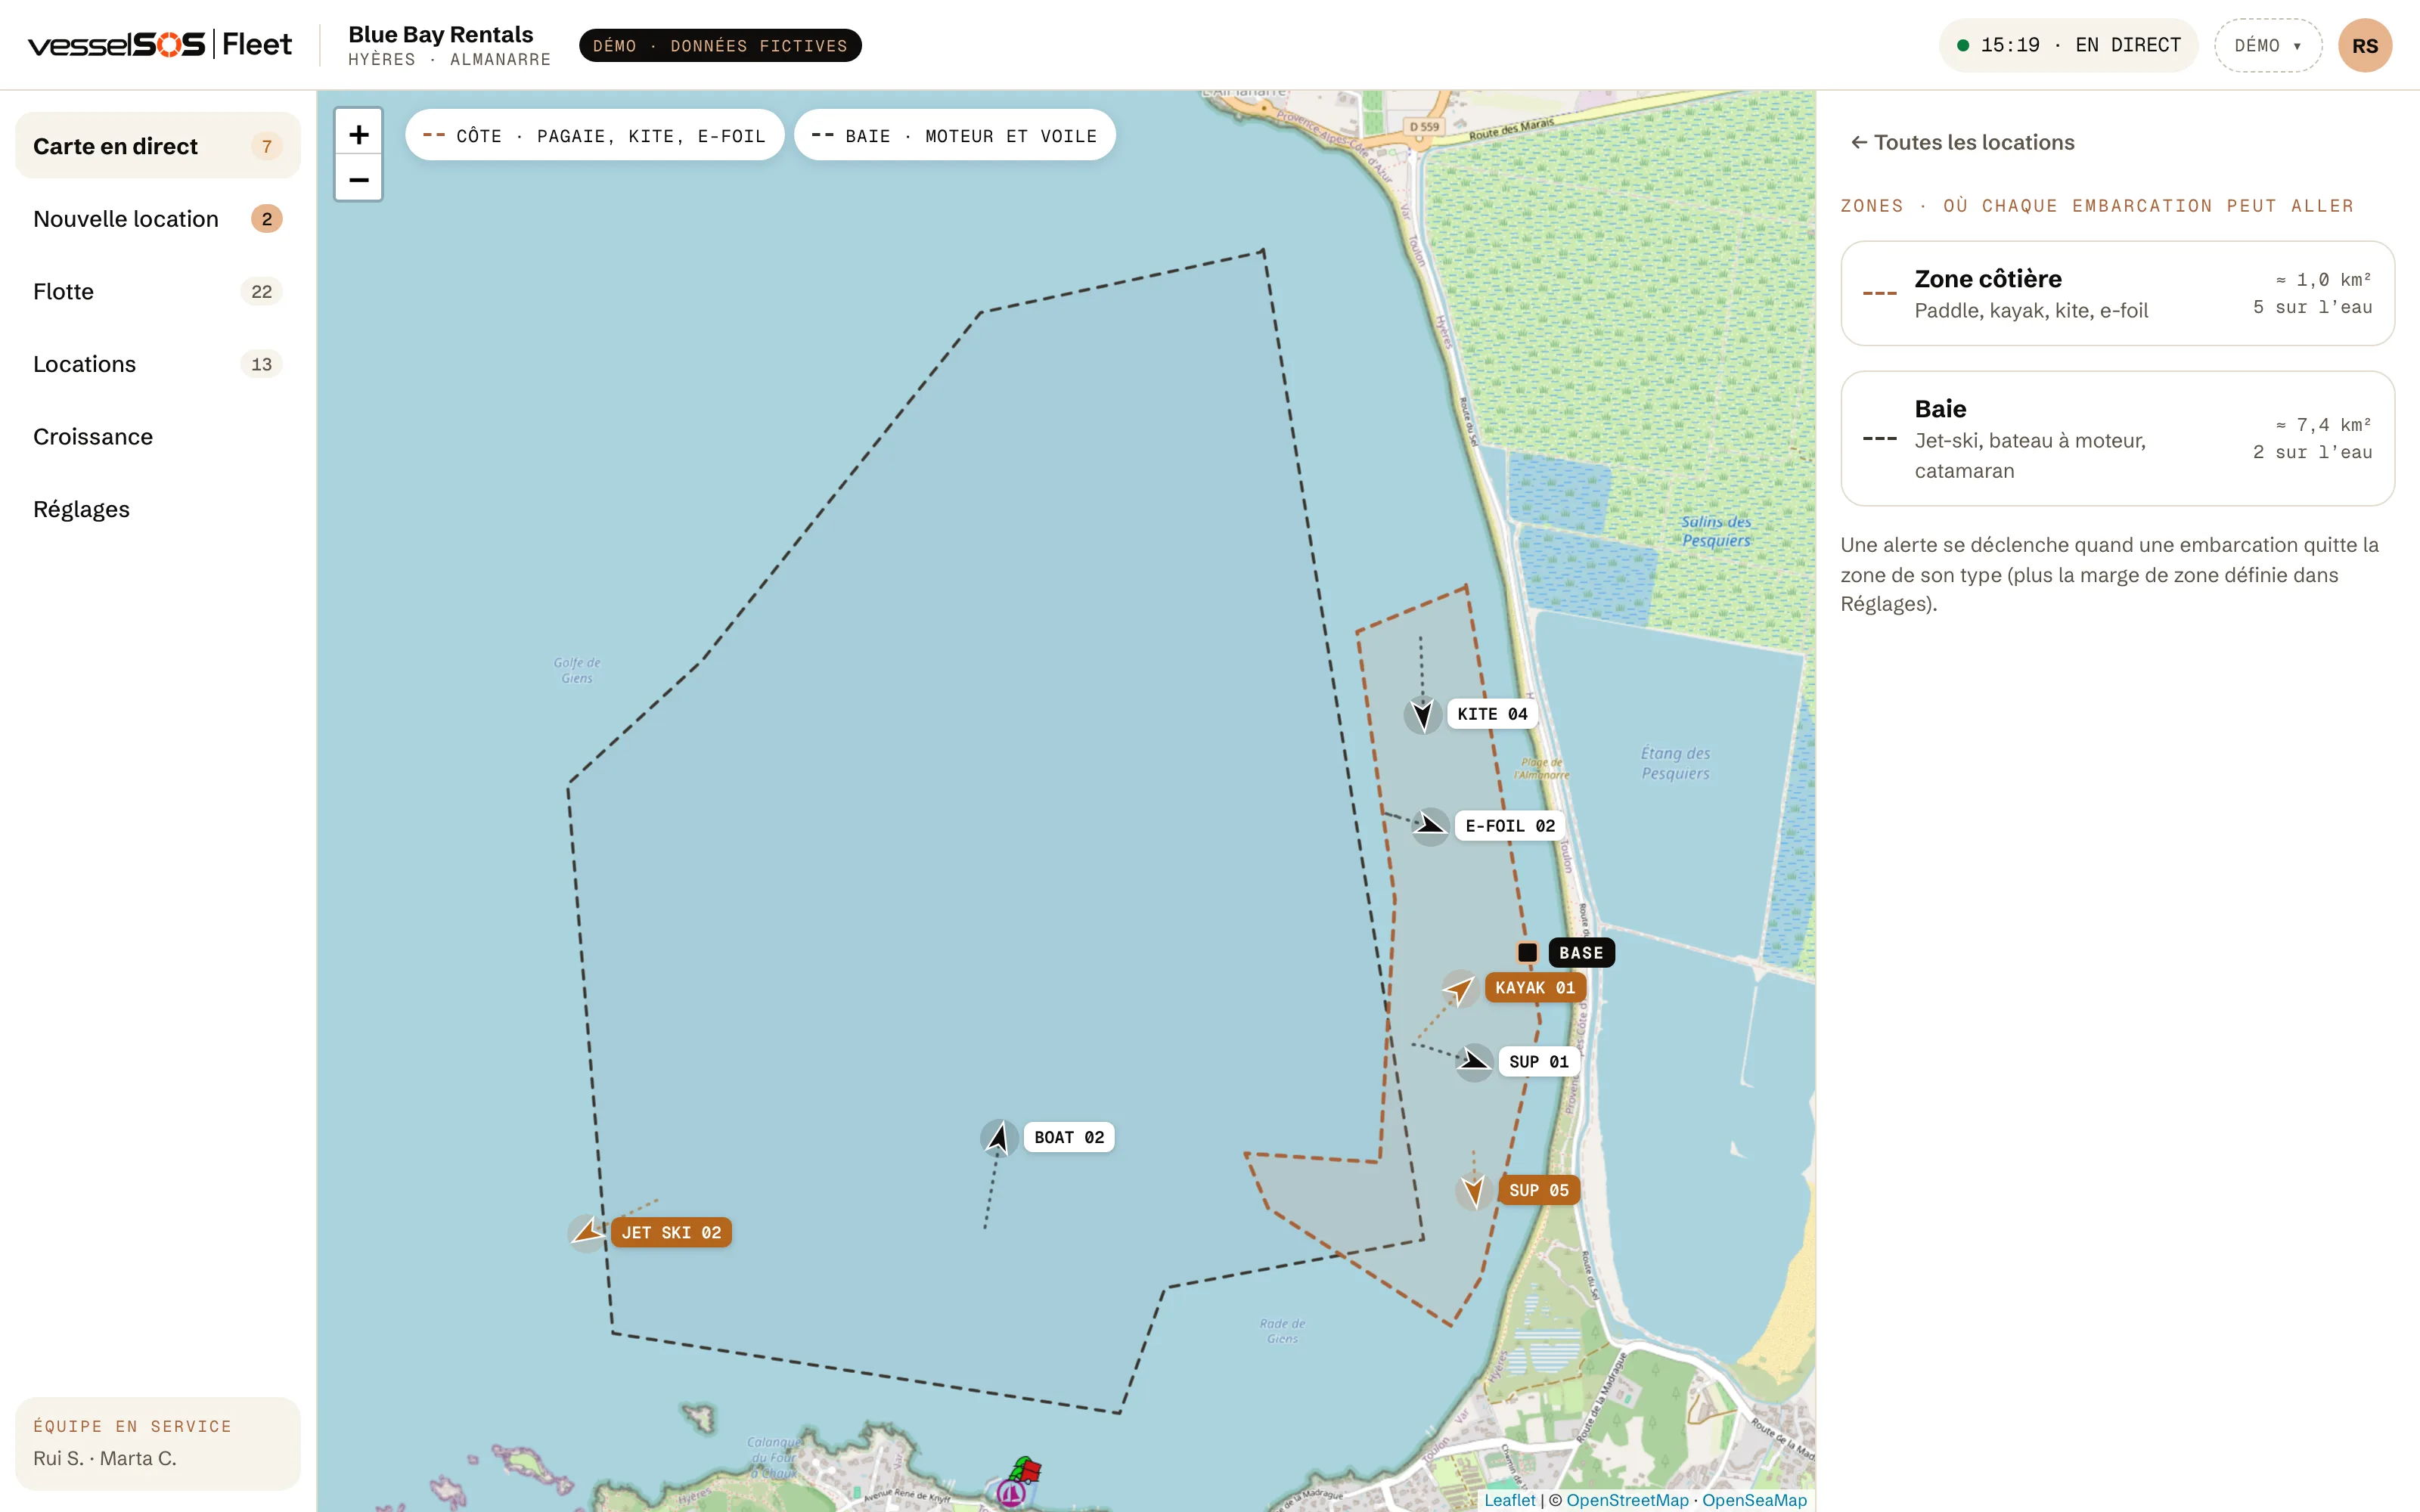
Task: Click the BASE label on the map
Action: pyautogui.click(x=1581, y=953)
